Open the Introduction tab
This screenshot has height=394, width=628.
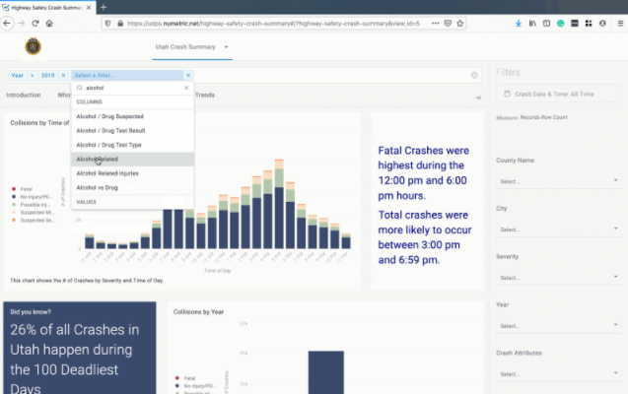[24, 96]
